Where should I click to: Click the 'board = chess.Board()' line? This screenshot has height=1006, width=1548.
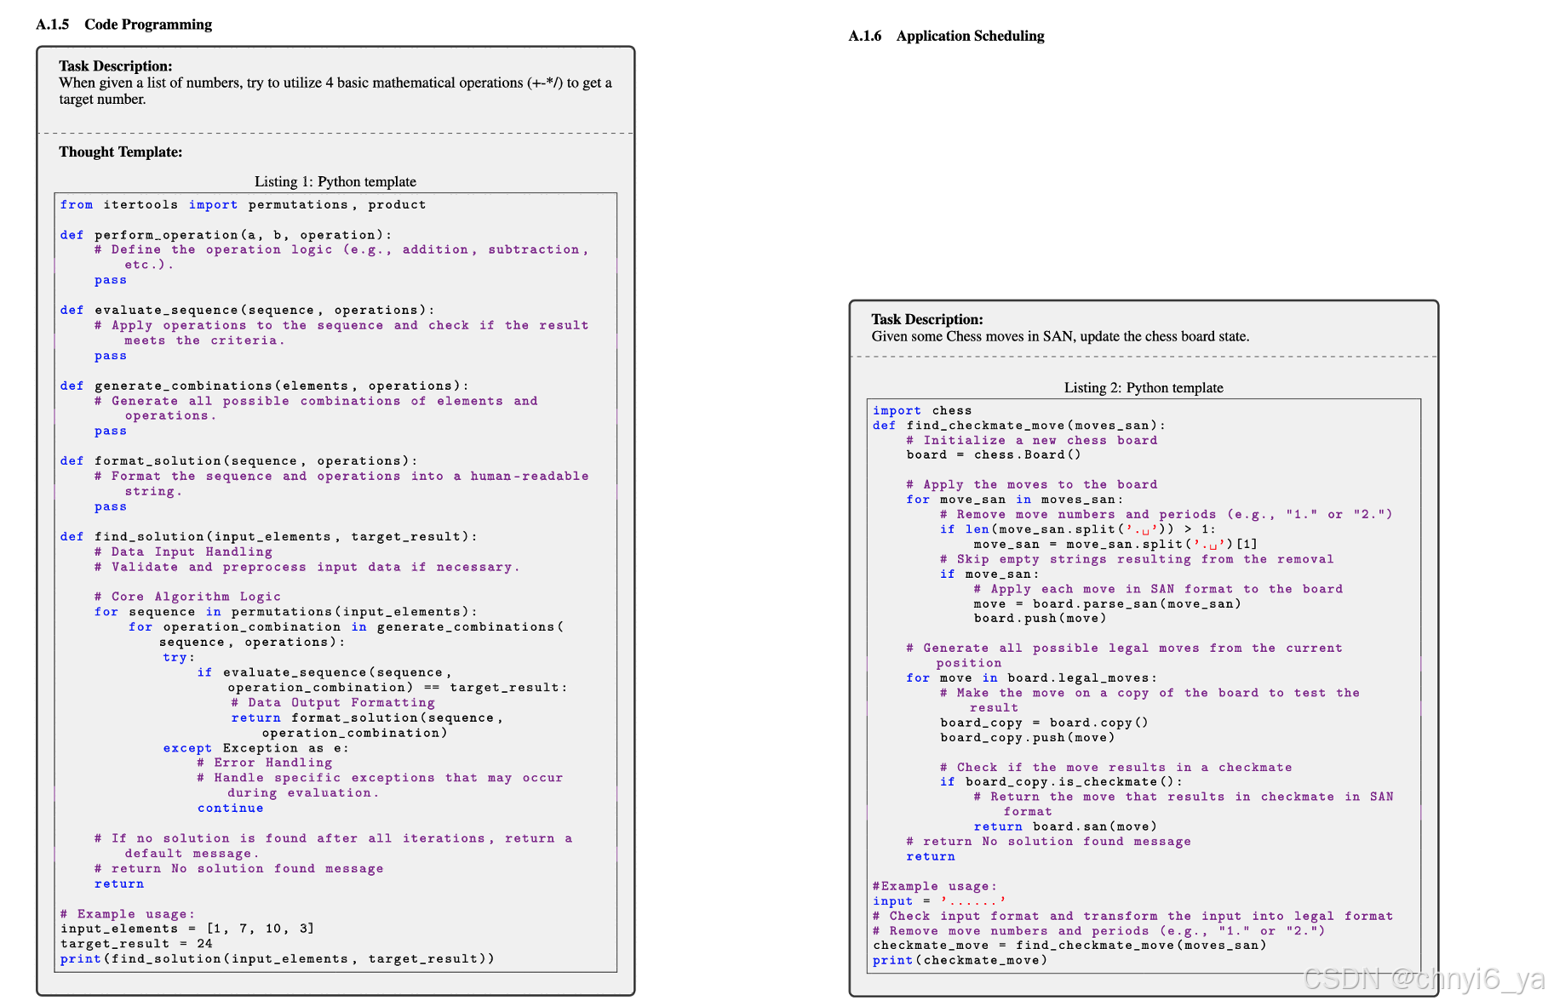[994, 454]
